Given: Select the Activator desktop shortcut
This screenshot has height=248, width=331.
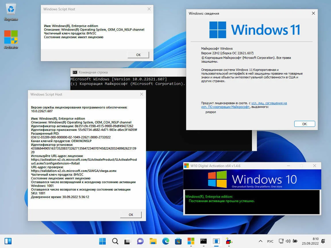Looking at the screenshot, I should pyautogui.click(x=11, y=40).
